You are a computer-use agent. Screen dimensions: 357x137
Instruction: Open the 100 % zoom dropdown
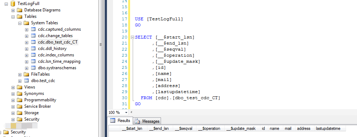coord(126,112)
